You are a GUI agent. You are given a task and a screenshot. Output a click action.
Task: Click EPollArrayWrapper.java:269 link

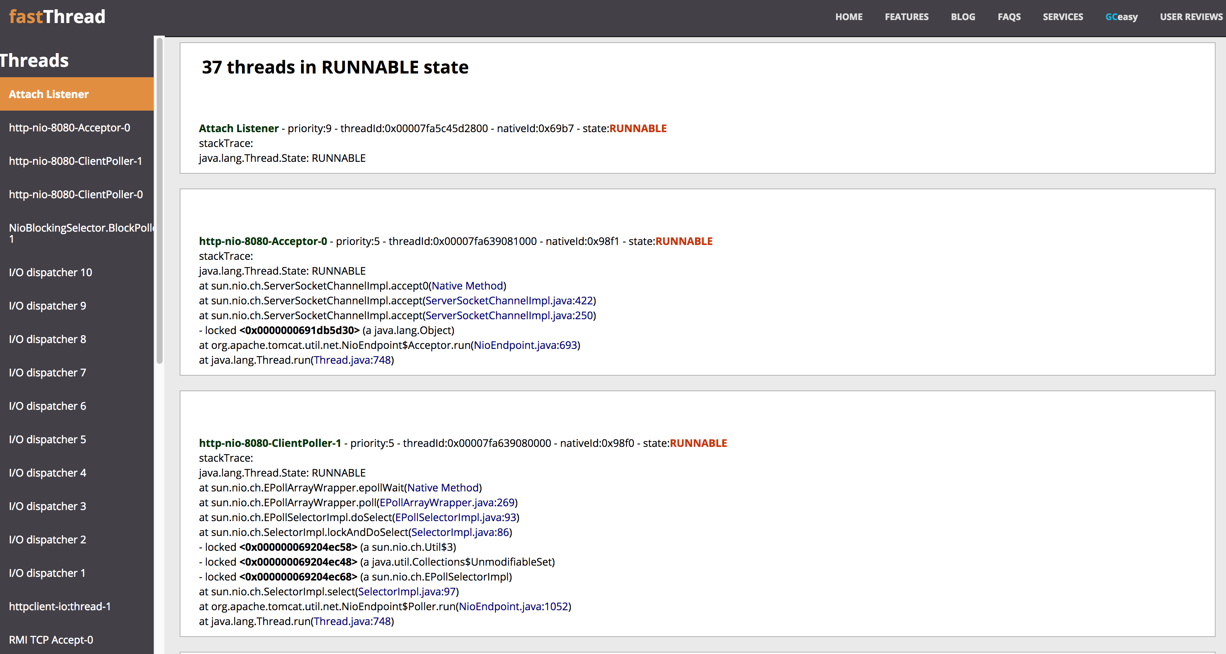point(447,502)
